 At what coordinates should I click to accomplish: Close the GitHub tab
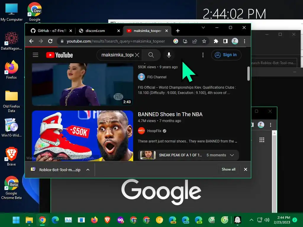(71, 31)
